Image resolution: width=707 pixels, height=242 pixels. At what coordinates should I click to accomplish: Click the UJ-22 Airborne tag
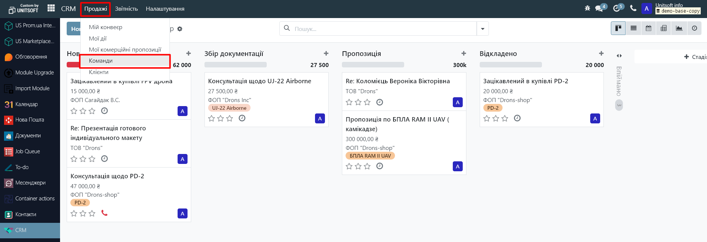229,108
